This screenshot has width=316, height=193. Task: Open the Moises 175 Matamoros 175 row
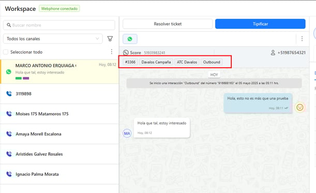point(59,114)
